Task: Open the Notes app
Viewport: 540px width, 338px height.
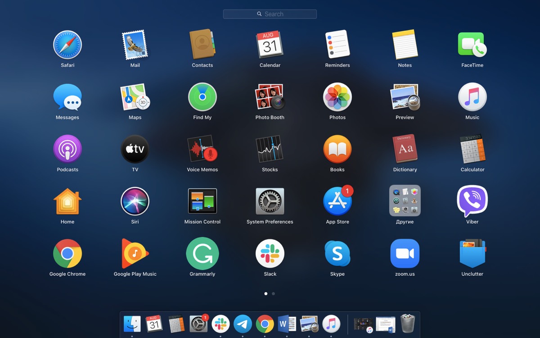Action: [x=405, y=45]
